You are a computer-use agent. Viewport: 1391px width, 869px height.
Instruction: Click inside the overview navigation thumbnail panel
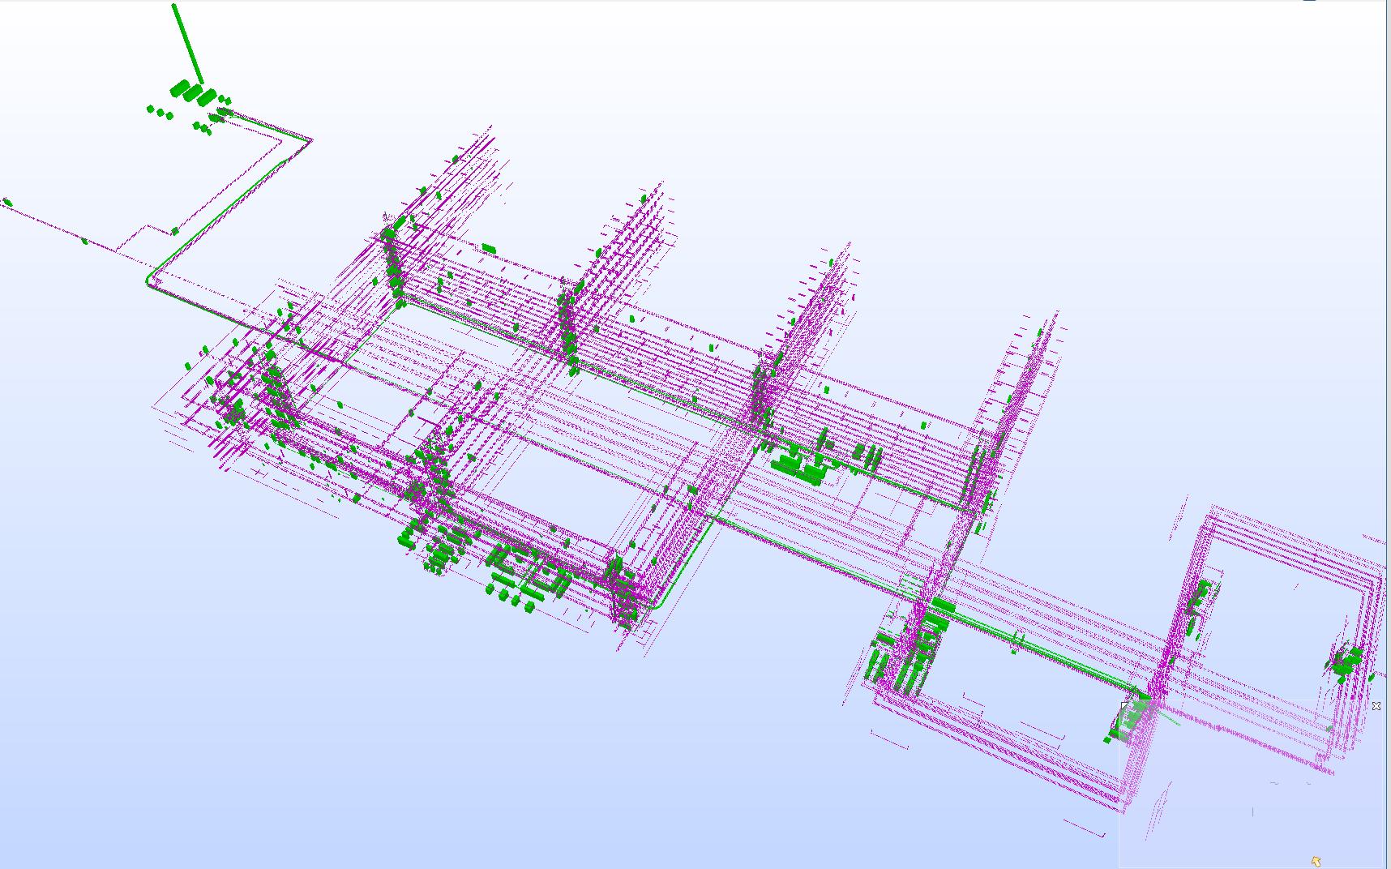coord(1251,784)
